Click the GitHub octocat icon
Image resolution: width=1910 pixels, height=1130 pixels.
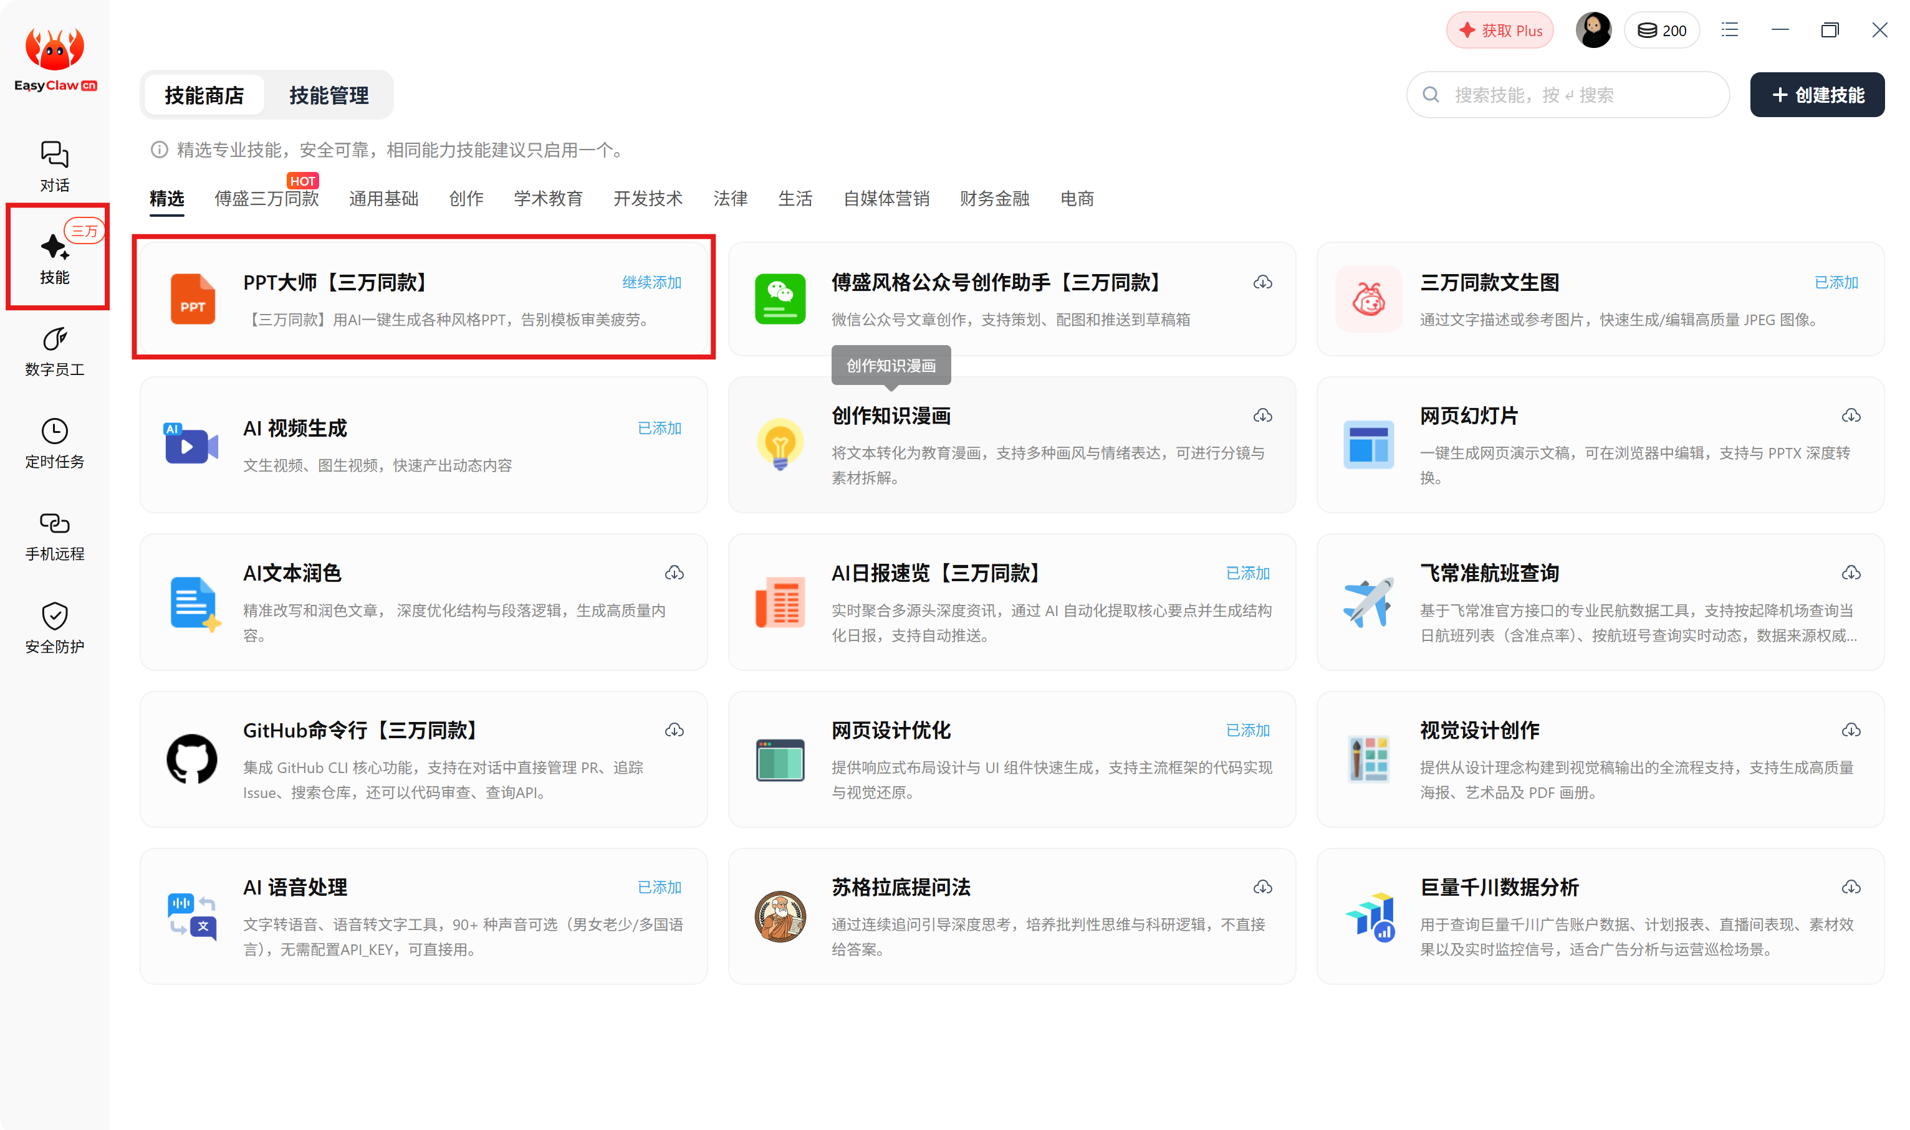[x=191, y=758]
